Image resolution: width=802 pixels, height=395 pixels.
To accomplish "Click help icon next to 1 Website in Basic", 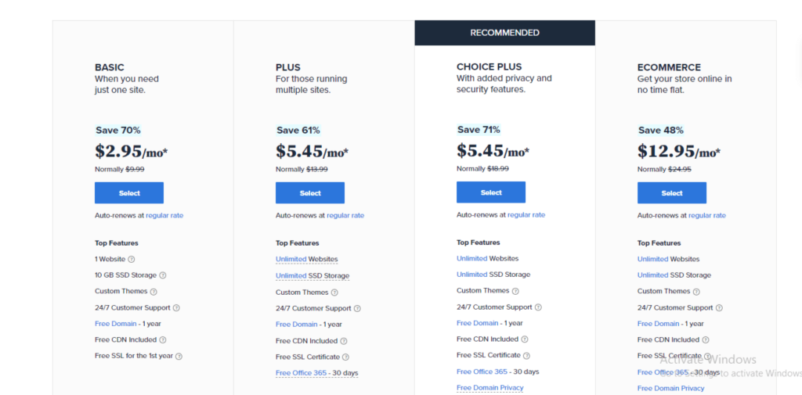I will [132, 259].
